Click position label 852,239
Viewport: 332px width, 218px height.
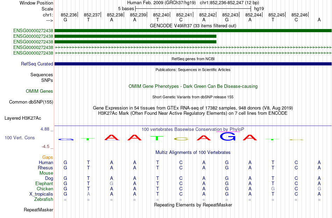(x=138, y=15)
